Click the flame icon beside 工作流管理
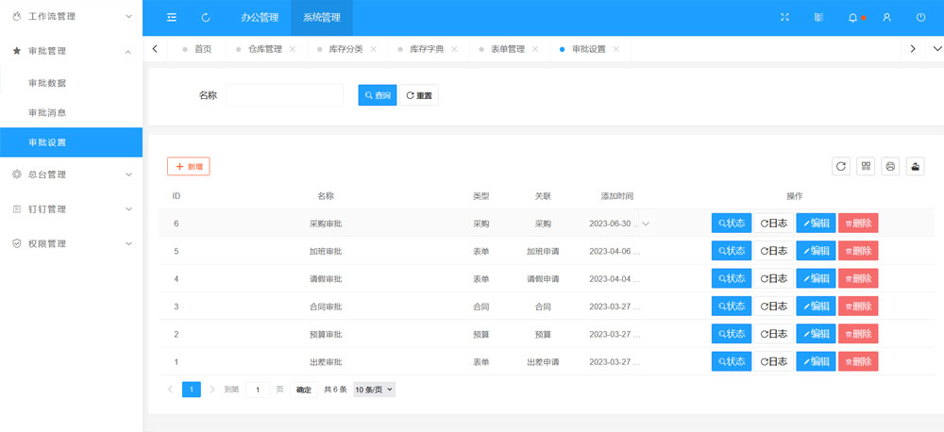Viewport: 944px width, 432px height. click(17, 16)
